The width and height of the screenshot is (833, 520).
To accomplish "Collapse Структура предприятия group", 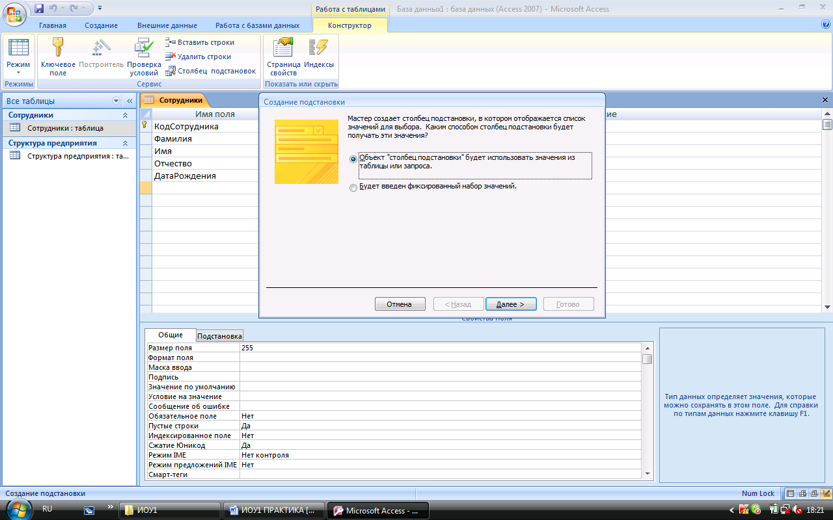I will 126,143.
